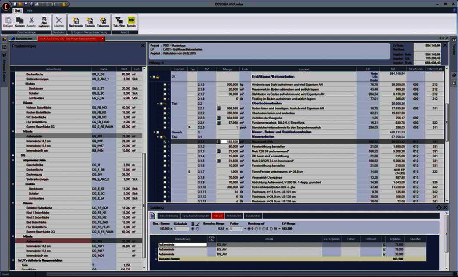Screen dimensions: 458x277
Task: Select the calculator mode radio button
Action: [192, 229]
